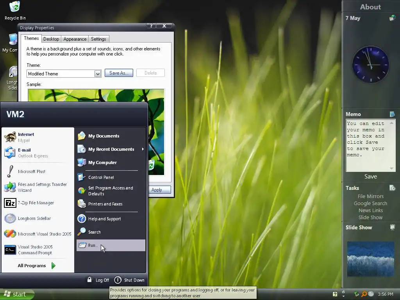
Task: Click the taskbar clock showing 3:56 PM
Action: point(385,294)
